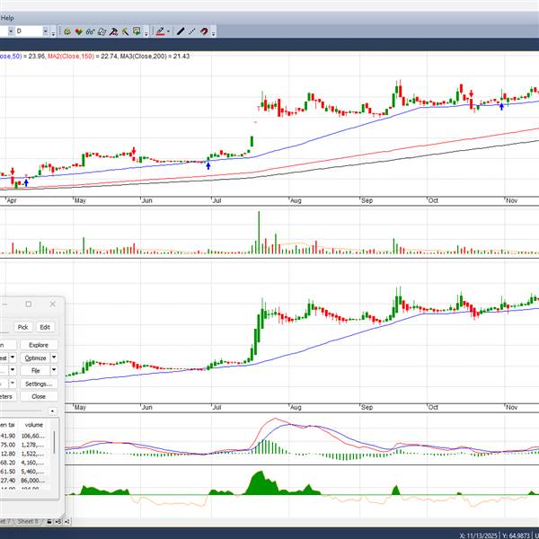Click the eyeglasses icon in the toolbar
Viewport: 539px width, 539px height.
pyautogui.click(x=90, y=31)
